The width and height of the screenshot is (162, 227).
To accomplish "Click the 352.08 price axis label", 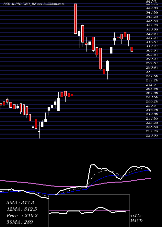I will 152,8.
